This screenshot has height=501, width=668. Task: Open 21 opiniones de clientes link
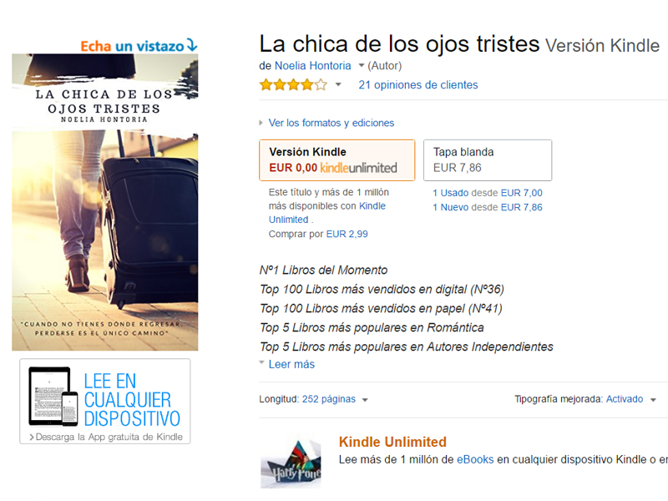418,85
